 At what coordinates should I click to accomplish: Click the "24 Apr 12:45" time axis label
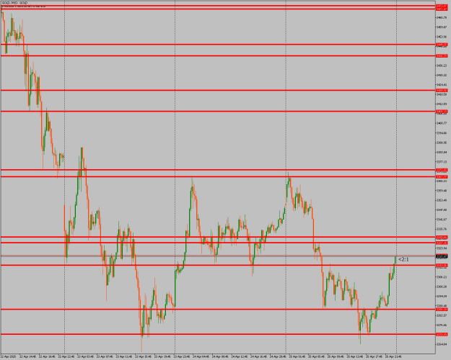click(240, 356)
